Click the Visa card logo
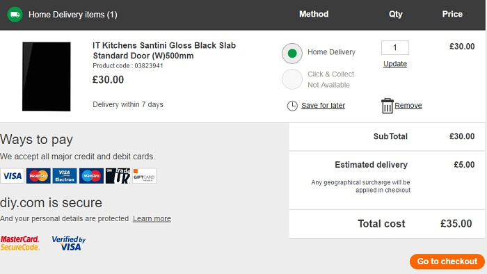Image resolution: width=487 pixels, height=274 pixels. pyautogui.click(x=12, y=176)
